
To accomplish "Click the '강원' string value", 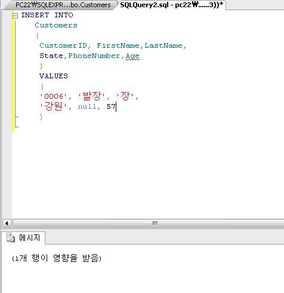I will coord(53,106).
